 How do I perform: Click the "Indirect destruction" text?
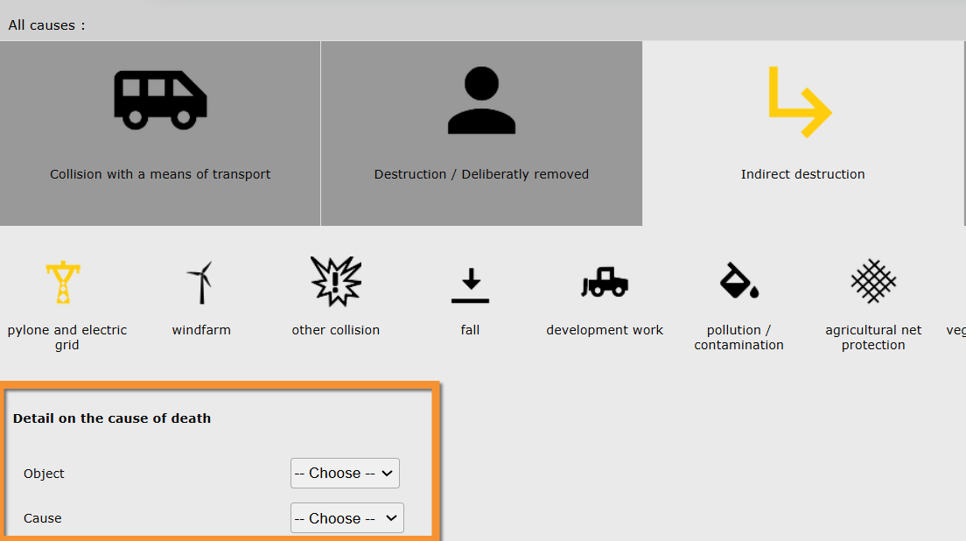coord(802,174)
